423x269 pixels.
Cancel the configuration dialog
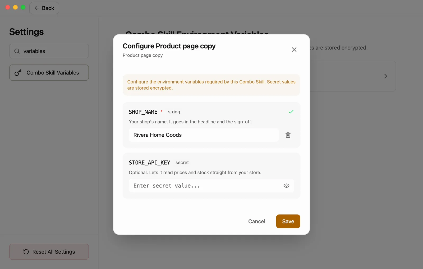click(257, 221)
